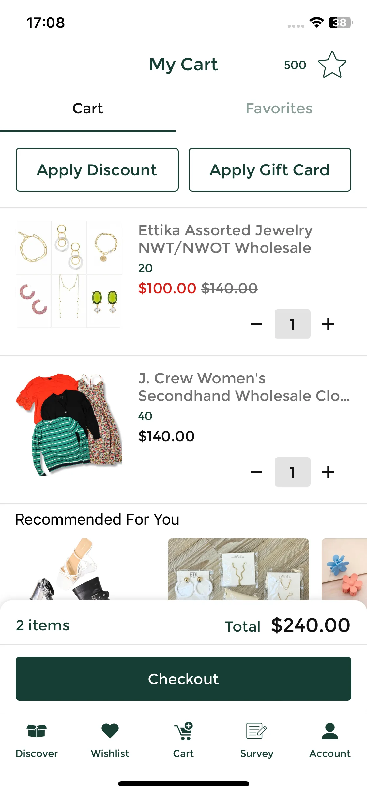Viewport: 367px width, 794px height.
Task: Increase J. Crew clothing quantity with plus
Action: click(328, 472)
